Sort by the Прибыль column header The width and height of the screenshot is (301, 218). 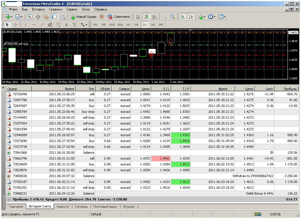(x=290, y=89)
